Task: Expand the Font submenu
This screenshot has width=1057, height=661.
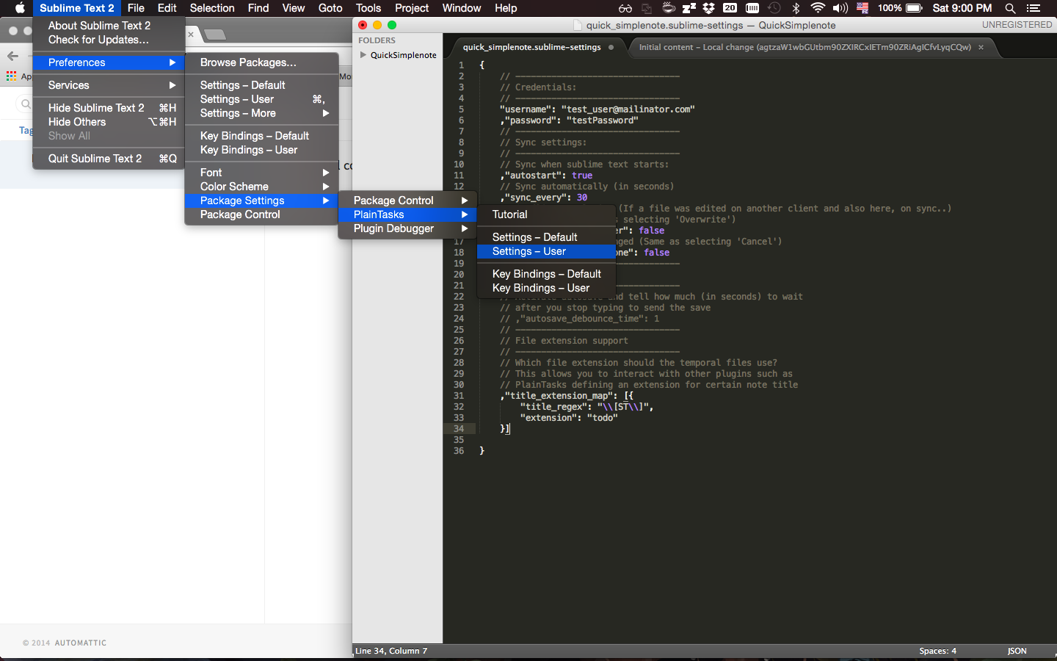Action: point(261,173)
